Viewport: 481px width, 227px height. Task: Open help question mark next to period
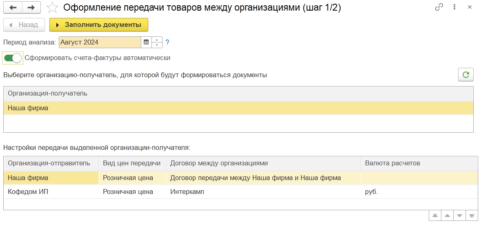click(167, 42)
